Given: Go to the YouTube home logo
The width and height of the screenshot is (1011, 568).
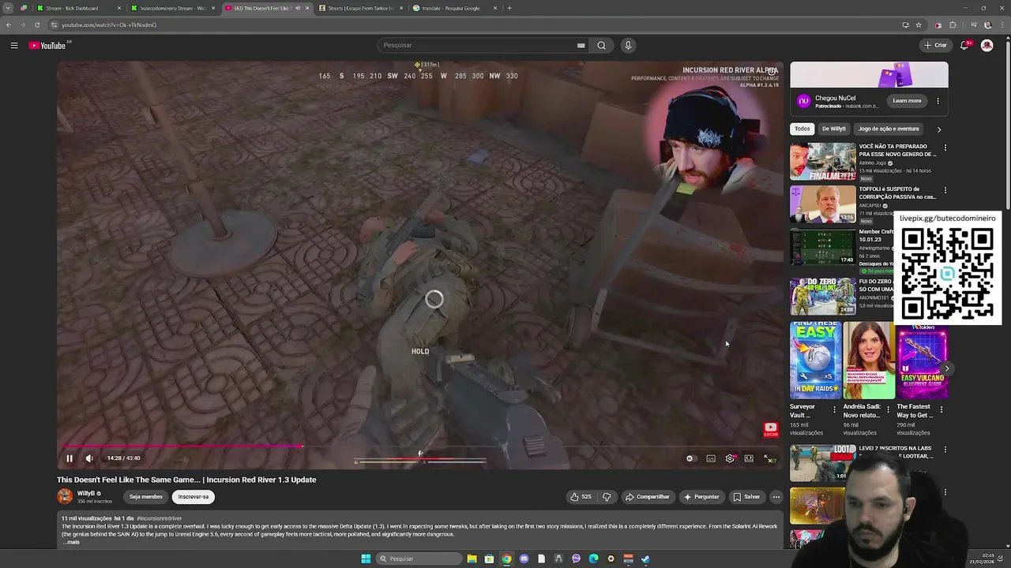Looking at the screenshot, I should pyautogui.click(x=47, y=45).
